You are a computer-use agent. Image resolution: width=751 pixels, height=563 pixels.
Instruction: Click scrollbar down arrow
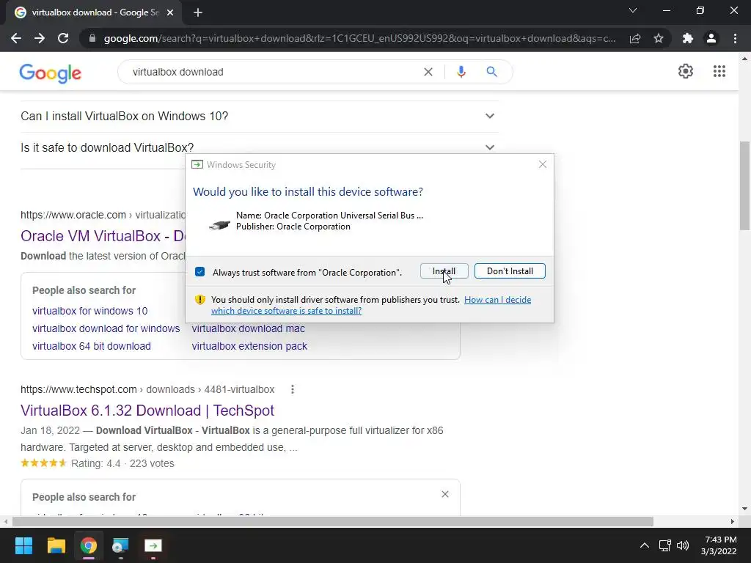[744, 509]
